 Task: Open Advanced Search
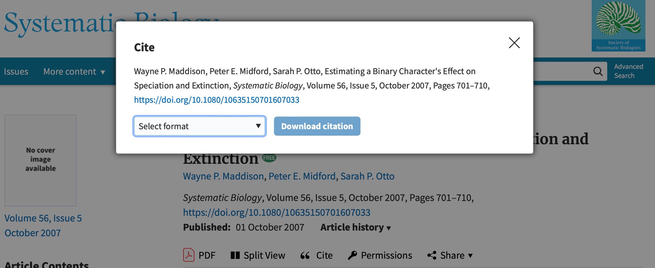628,71
